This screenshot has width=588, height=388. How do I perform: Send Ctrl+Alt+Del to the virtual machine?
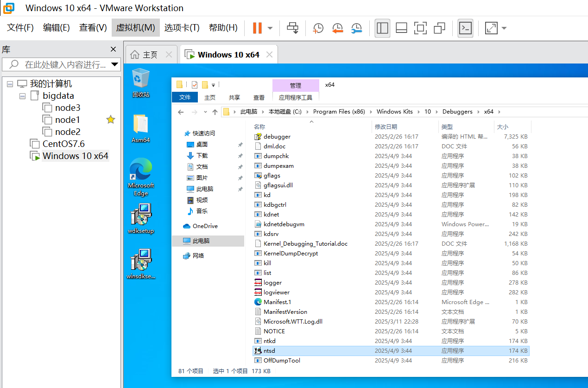293,28
